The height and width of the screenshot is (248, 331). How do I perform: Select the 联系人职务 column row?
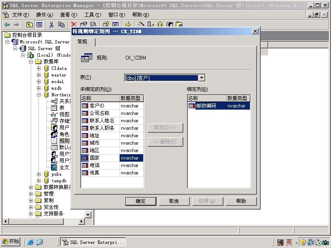112,128
